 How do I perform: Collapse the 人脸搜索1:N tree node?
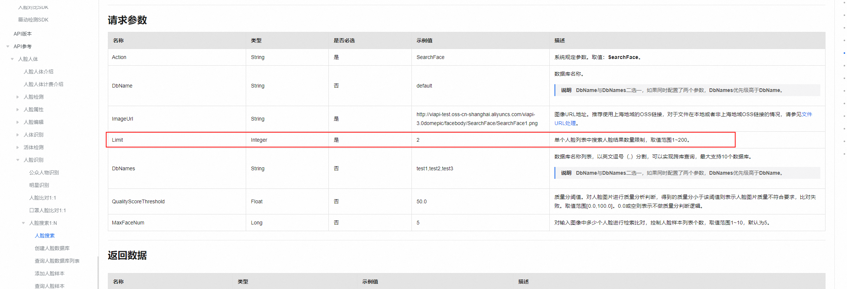[x=23, y=223]
